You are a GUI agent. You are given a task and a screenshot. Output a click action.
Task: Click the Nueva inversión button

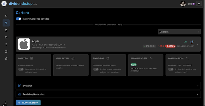(x=28, y=103)
